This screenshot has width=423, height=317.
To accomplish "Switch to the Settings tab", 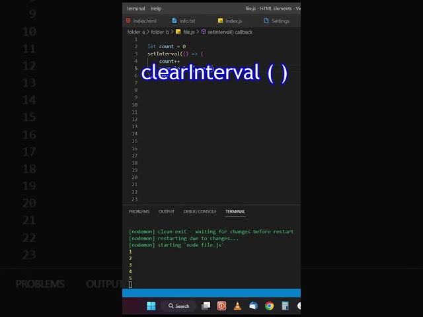I will click(x=280, y=20).
